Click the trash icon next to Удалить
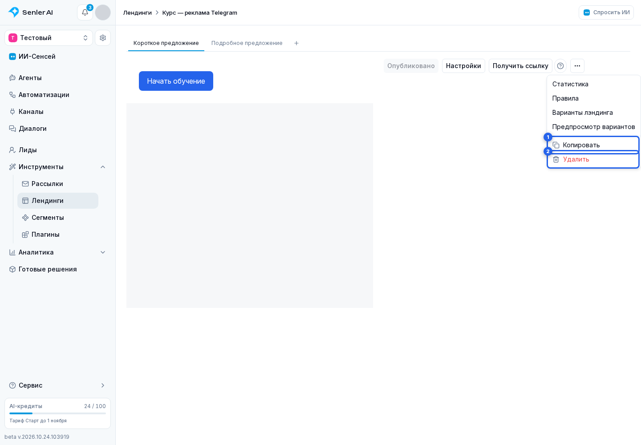The image size is (641, 445). pyautogui.click(x=556, y=159)
